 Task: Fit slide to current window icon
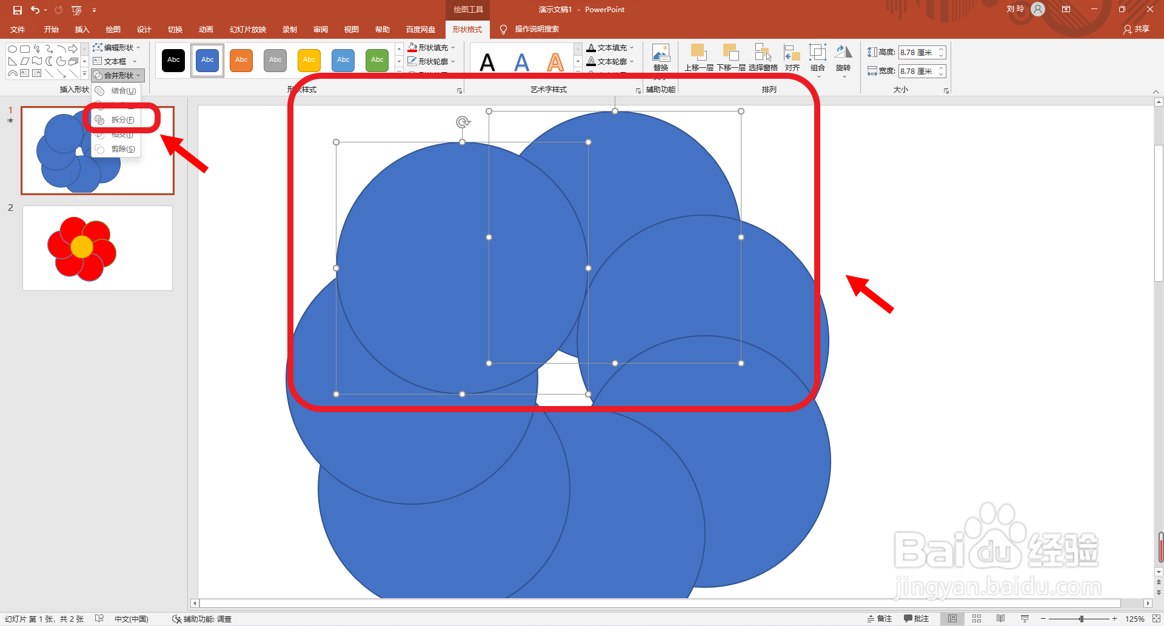pyautogui.click(x=1156, y=619)
